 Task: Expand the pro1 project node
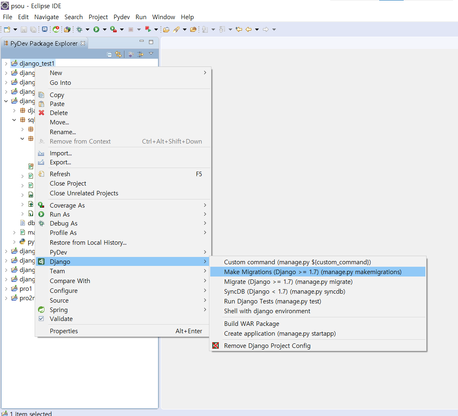point(6,289)
